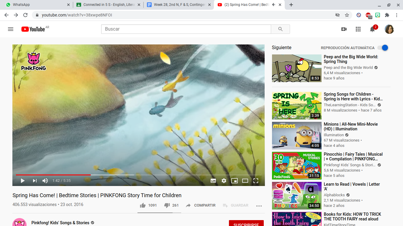Enter full screen mode
Image resolution: width=403 pixels, height=226 pixels.
coord(256,181)
